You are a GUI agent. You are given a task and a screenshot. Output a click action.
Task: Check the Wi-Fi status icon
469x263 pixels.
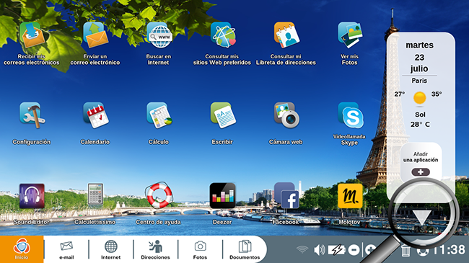[x=302, y=249]
